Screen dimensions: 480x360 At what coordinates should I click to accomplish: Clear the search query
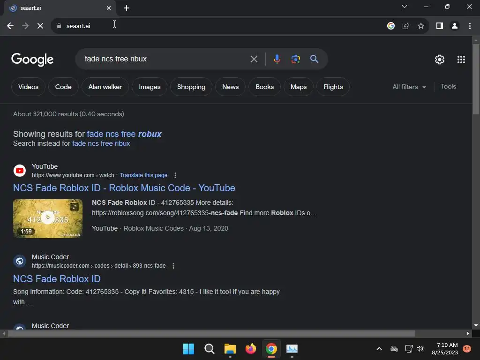tap(254, 59)
